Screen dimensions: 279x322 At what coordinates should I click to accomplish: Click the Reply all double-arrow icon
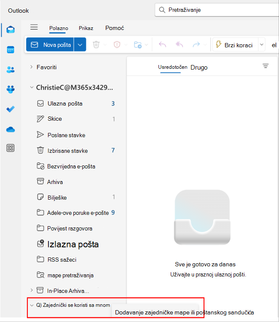(179, 44)
